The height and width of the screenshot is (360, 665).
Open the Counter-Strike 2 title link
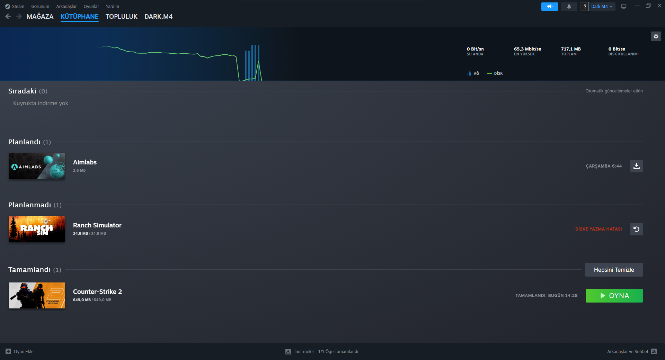tap(97, 292)
